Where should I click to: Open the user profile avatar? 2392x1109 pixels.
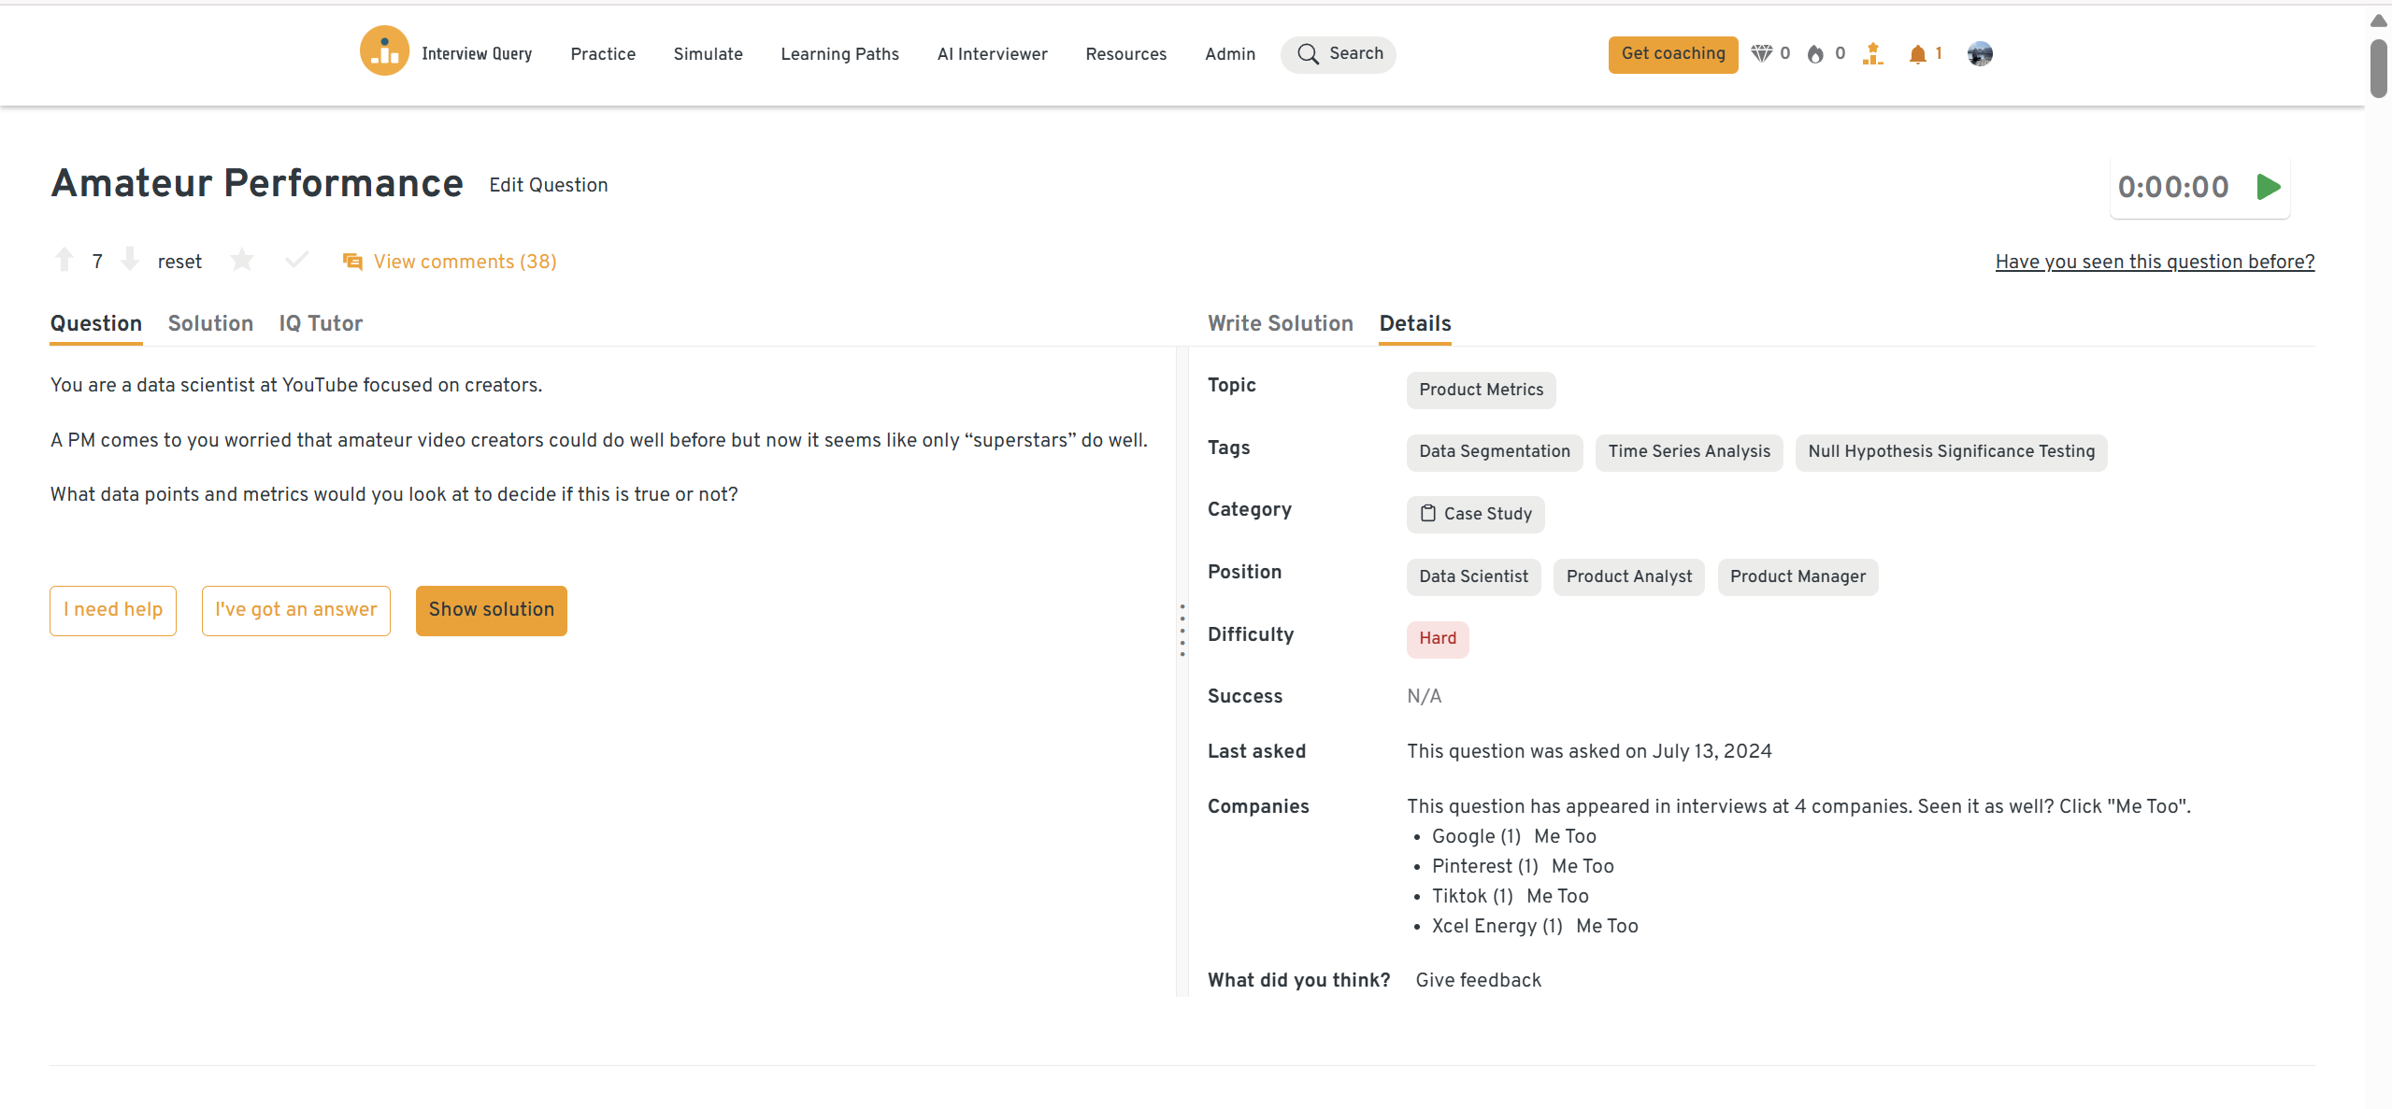[x=1979, y=53]
